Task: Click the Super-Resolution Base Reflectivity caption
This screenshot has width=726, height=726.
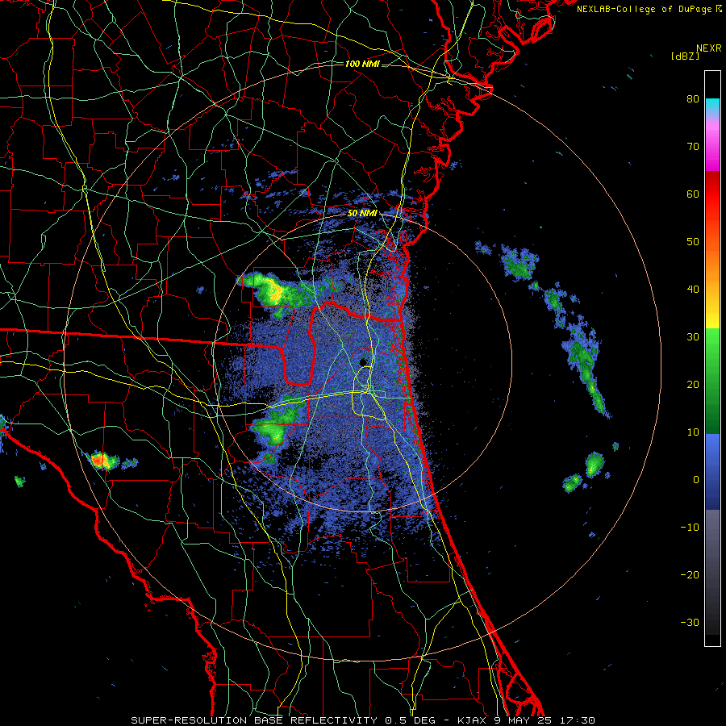Action: coord(362,720)
